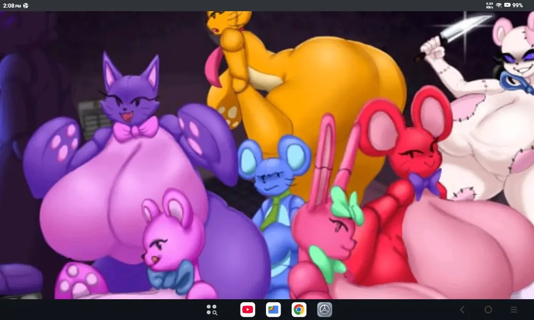Tap the notification icon beside the clock
Viewport: 534px width, 320px height.
click(x=26, y=5)
